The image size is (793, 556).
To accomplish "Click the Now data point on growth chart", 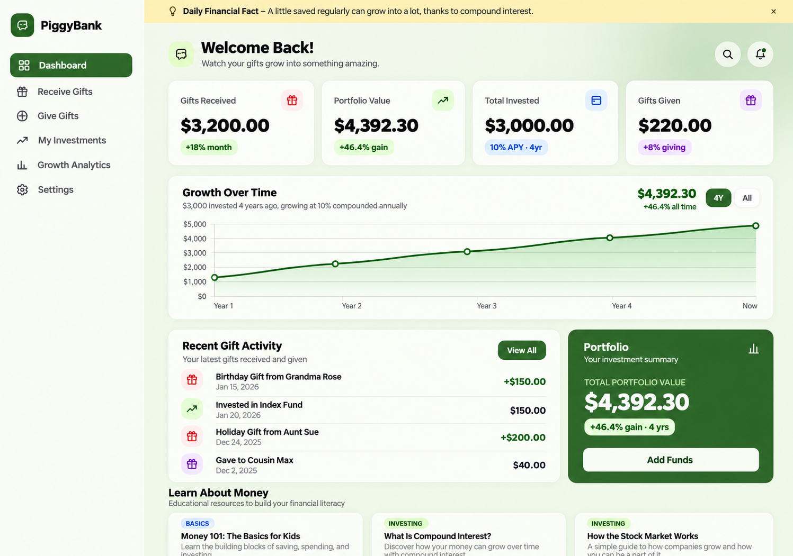I will pos(756,226).
